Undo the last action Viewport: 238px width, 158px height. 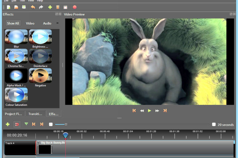pos(33,7)
